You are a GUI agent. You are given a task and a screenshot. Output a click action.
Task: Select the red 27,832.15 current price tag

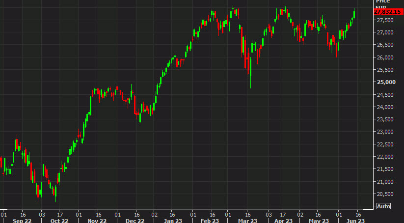point(389,12)
